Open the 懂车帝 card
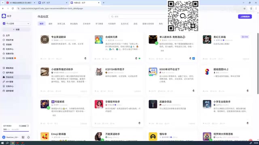Viewport: 259px width, 145px height. 172,136
